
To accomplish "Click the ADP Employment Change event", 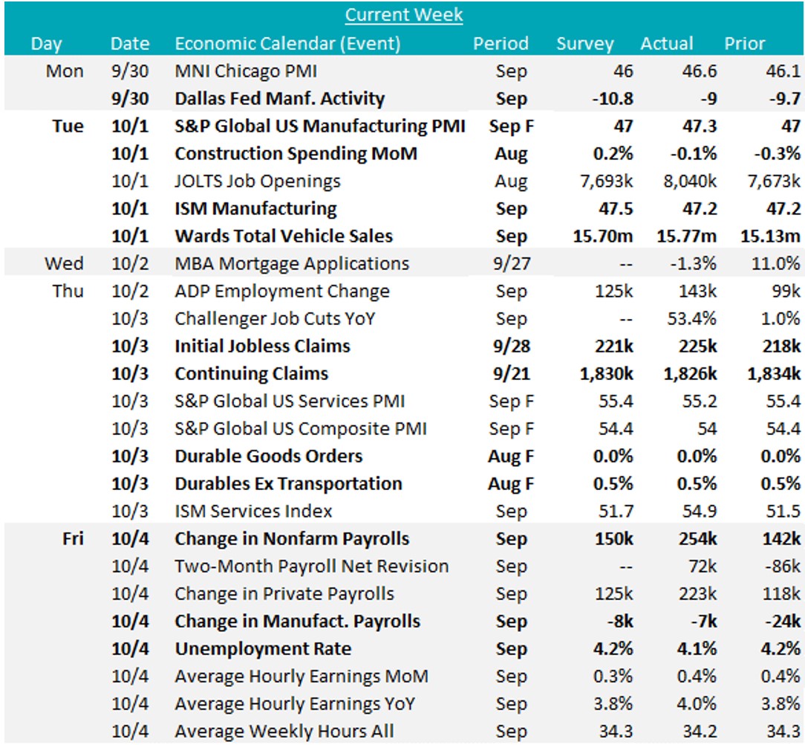I will (x=282, y=291).
